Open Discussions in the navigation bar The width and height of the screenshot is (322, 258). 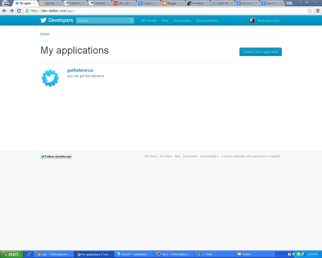182,20
